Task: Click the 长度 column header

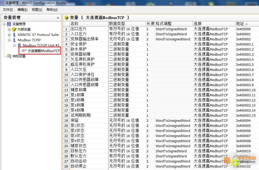Action: click(x=150, y=24)
